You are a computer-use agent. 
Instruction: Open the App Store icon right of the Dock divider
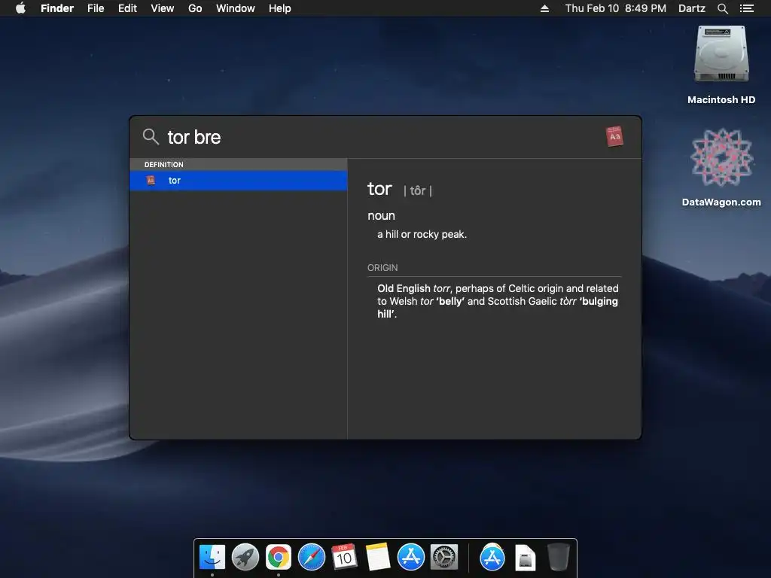(x=492, y=558)
